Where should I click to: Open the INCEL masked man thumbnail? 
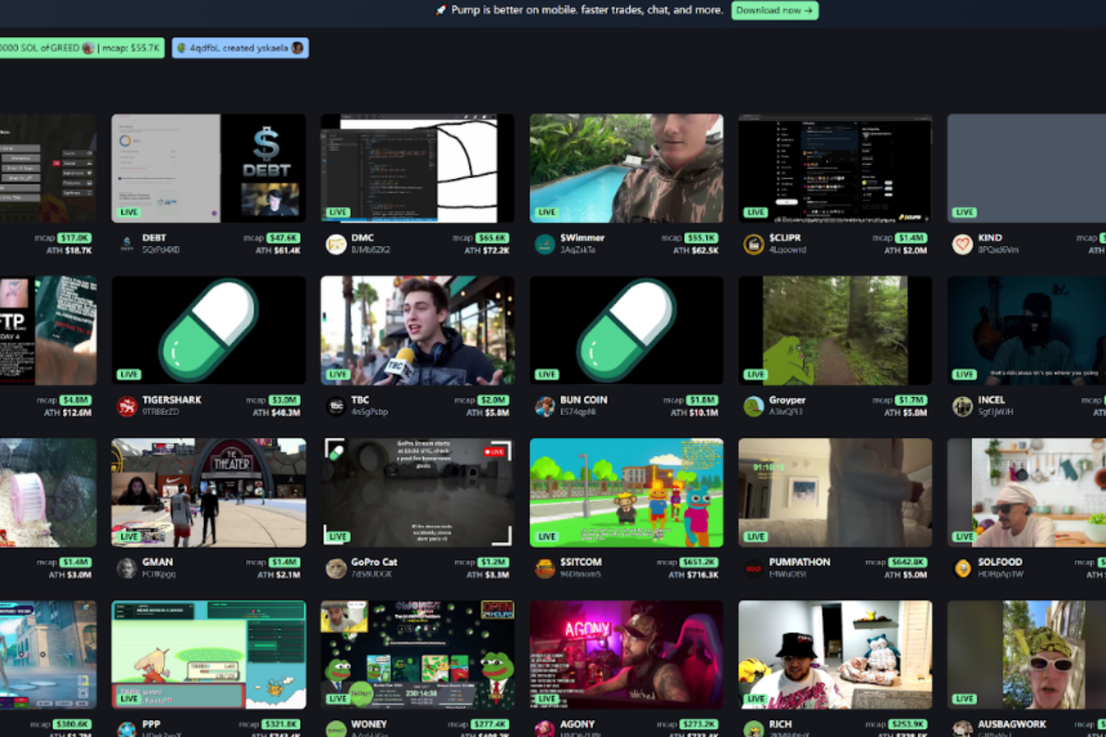tap(1026, 330)
